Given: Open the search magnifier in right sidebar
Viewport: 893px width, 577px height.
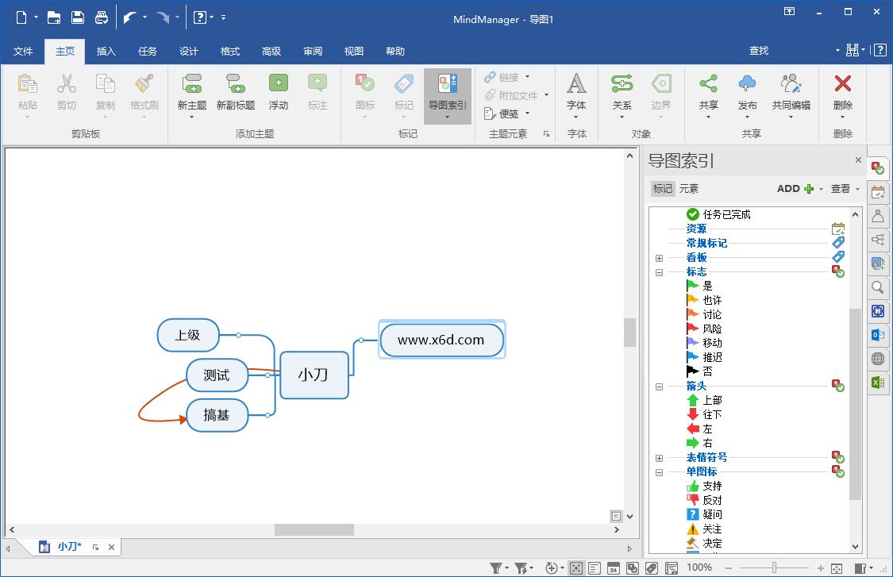Looking at the screenshot, I should (x=877, y=287).
